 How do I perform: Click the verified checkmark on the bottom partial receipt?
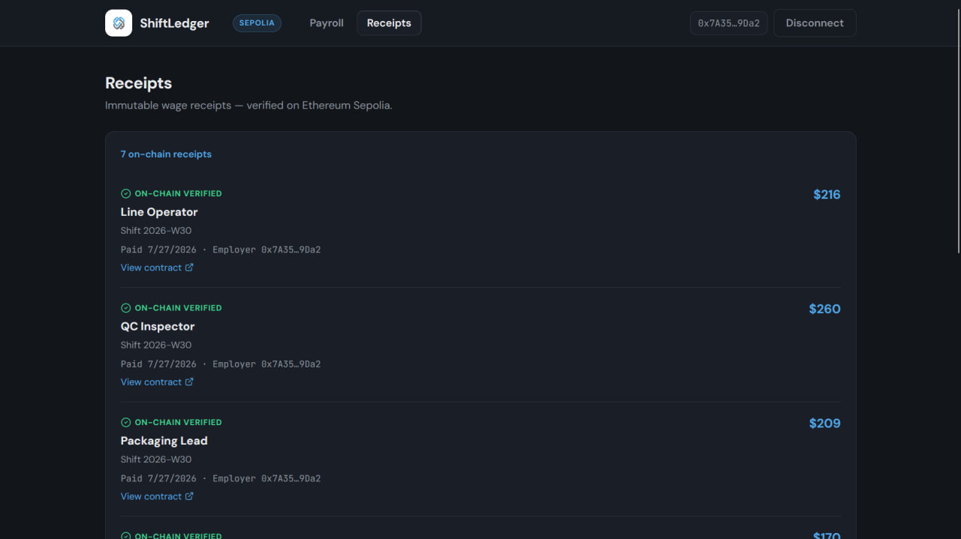click(x=125, y=535)
